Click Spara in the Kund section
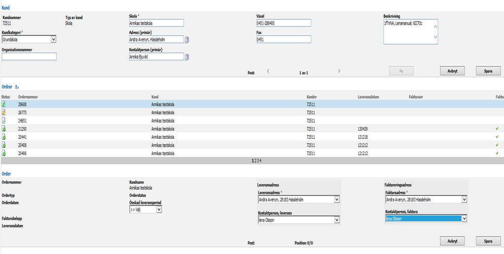Screen dimensions: 504x254 pyautogui.click(x=488, y=71)
